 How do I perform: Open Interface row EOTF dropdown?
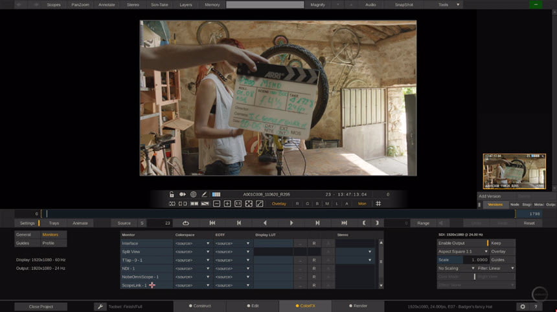233,244
